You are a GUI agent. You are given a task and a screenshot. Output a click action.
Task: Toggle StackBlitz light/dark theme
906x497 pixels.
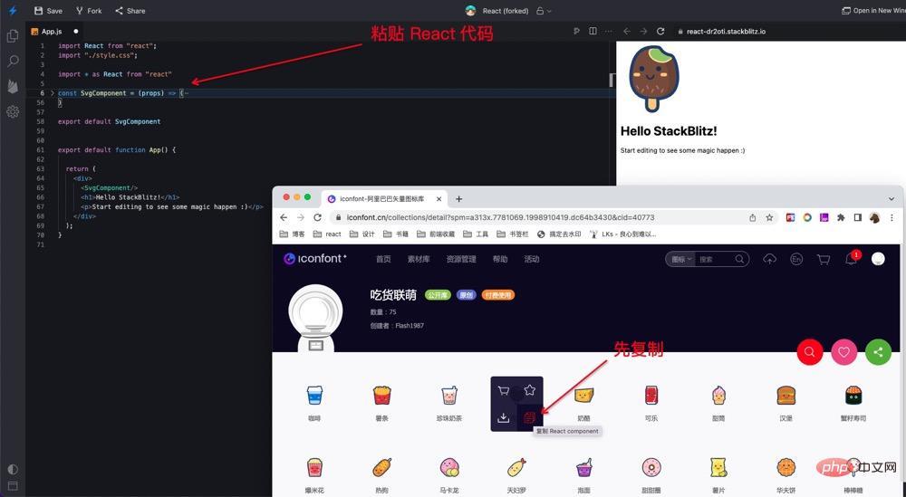[13, 469]
